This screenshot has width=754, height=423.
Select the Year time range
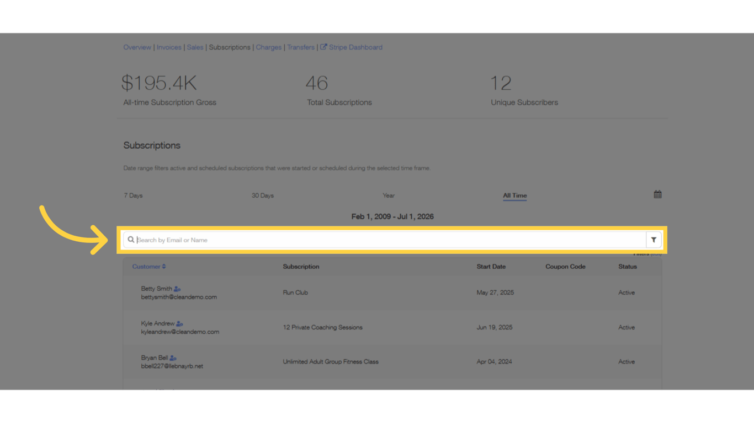(388, 195)
